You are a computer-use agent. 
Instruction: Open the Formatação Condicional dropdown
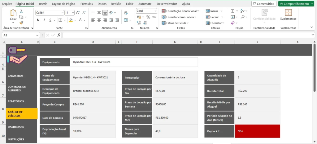[181, 11]
